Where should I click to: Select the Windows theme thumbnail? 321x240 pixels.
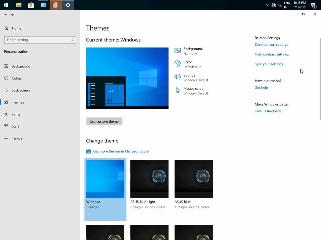tap(105, 179)
